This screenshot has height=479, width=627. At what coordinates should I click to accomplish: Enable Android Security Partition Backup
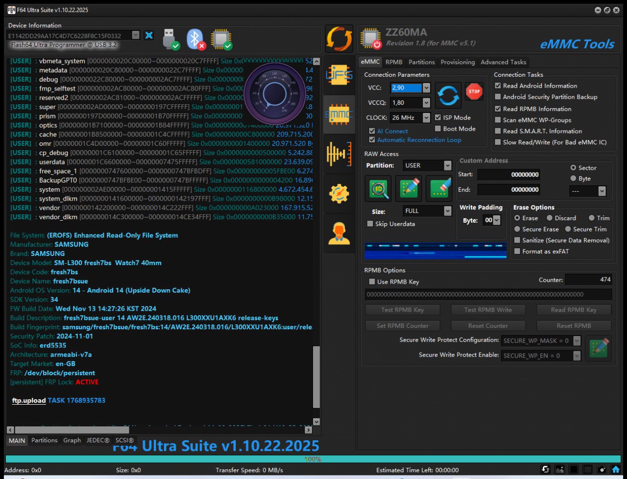click(498, 97)
